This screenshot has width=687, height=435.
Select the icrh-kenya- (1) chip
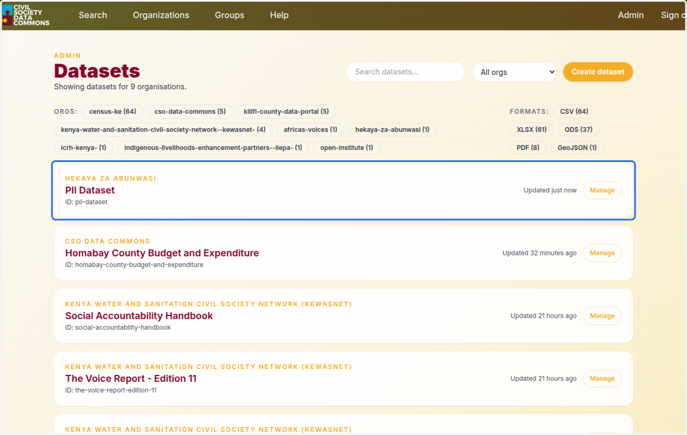pos(84,148)
